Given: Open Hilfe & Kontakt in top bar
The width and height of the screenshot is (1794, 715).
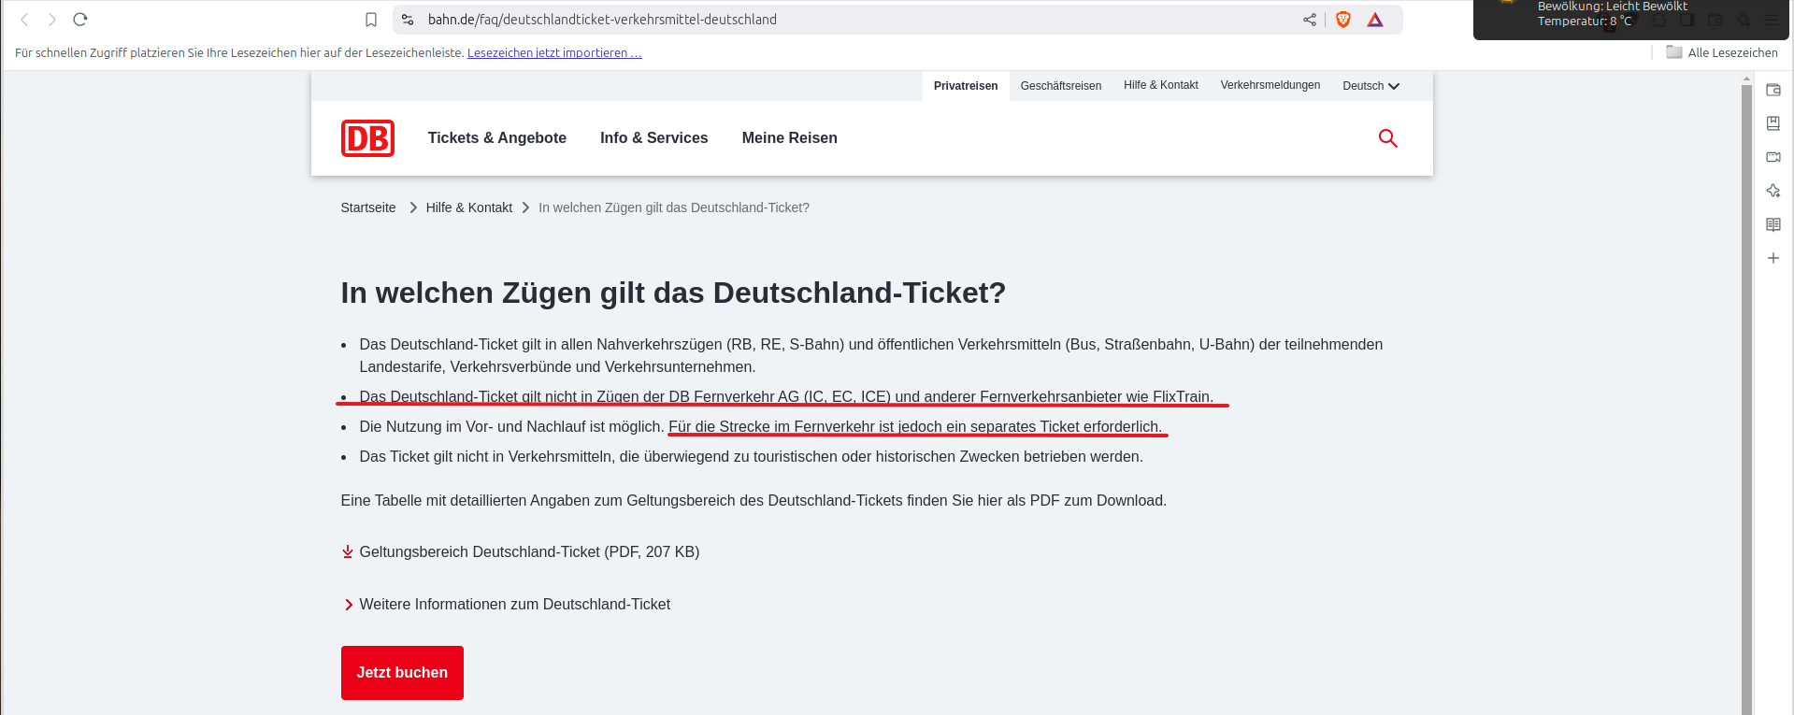Looking at the screenshot, I should pyautogui.click(x=1161, y=85).
